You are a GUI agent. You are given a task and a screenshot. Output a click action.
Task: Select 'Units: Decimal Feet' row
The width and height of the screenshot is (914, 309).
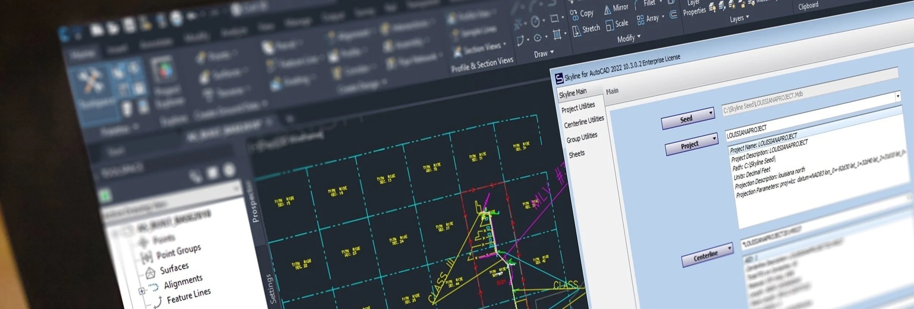(752, 173)
